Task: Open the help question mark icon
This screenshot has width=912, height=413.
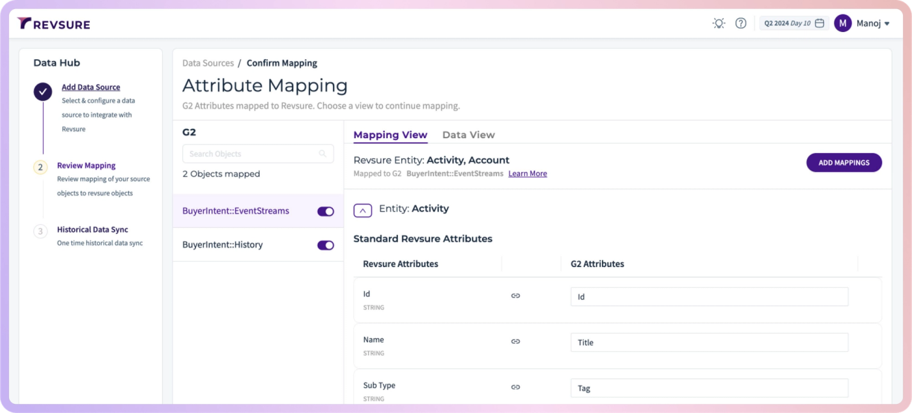Action: [x=741, y=23]
